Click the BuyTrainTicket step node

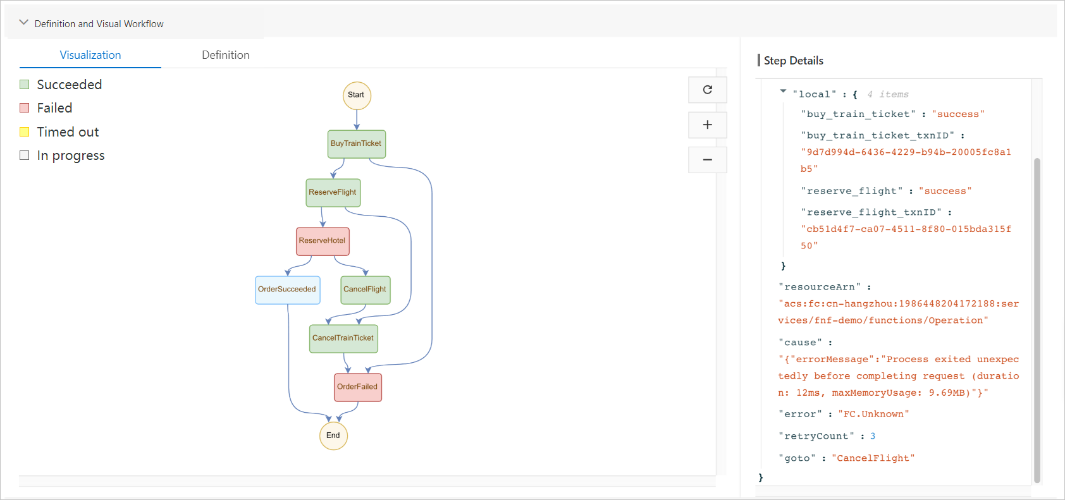tap(356, 144)
